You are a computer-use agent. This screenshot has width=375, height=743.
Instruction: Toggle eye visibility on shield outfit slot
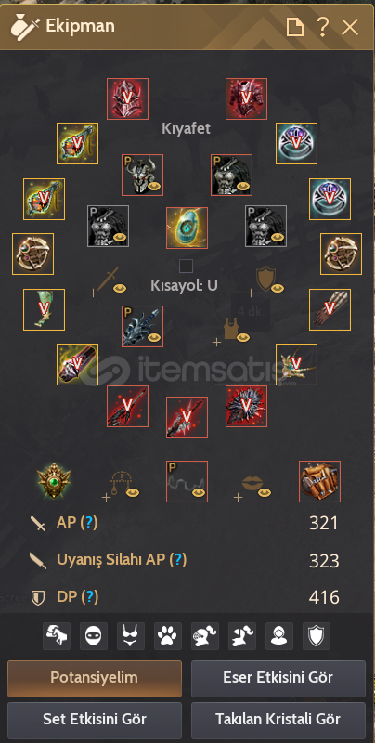click(x=277, y=288)
